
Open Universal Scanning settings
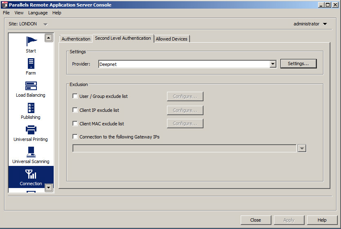(31, 155)
